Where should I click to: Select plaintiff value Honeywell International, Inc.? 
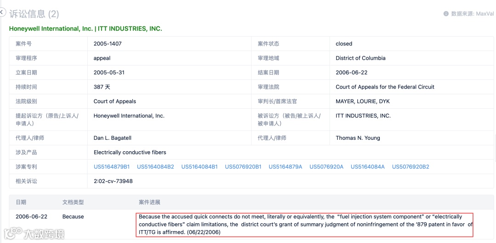pyautogui.click(x=129, y=116)
